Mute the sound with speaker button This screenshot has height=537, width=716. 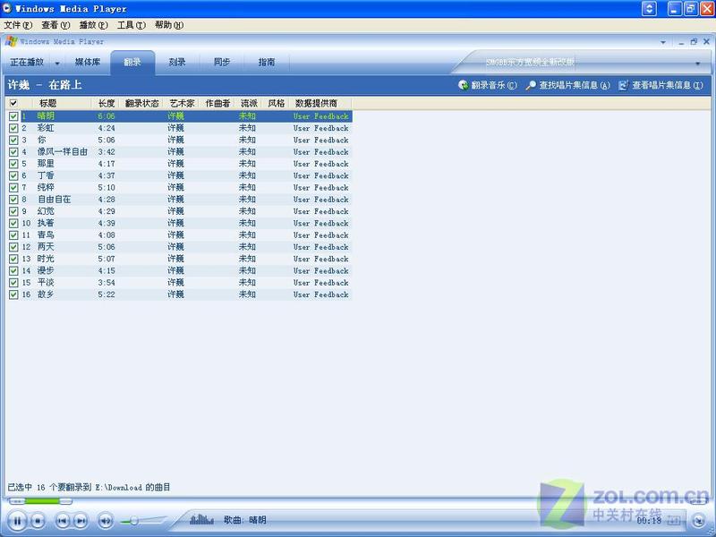pyautogui.click(x=106, y=520)
